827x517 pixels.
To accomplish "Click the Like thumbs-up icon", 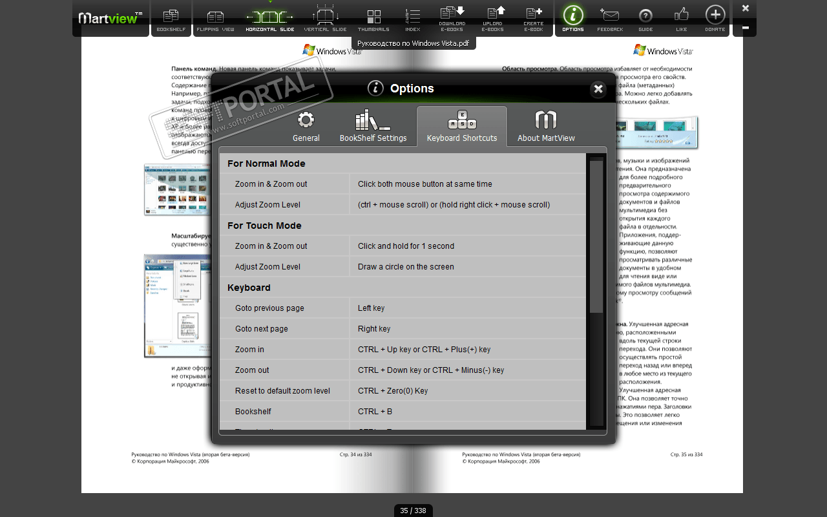I will tap(681, 19).
